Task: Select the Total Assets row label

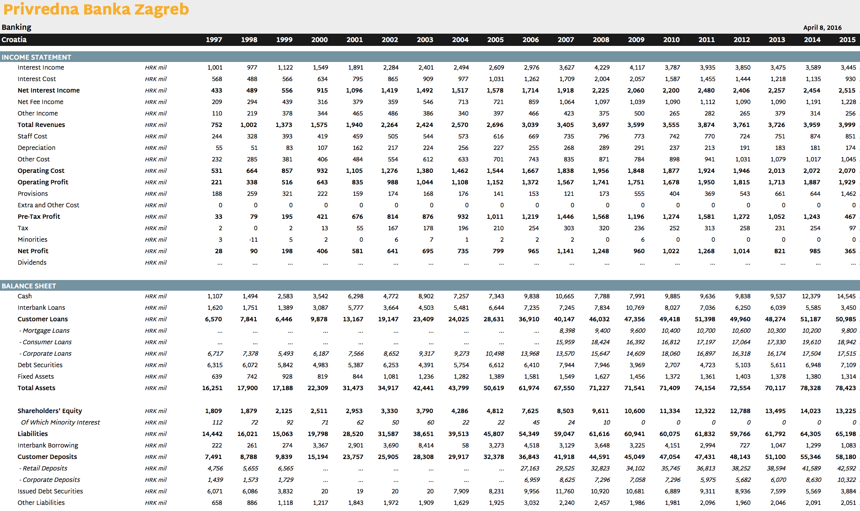Action: pyautogui.click(x=36, y=388)
